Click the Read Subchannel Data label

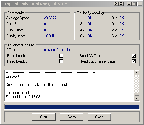[97, 61]
